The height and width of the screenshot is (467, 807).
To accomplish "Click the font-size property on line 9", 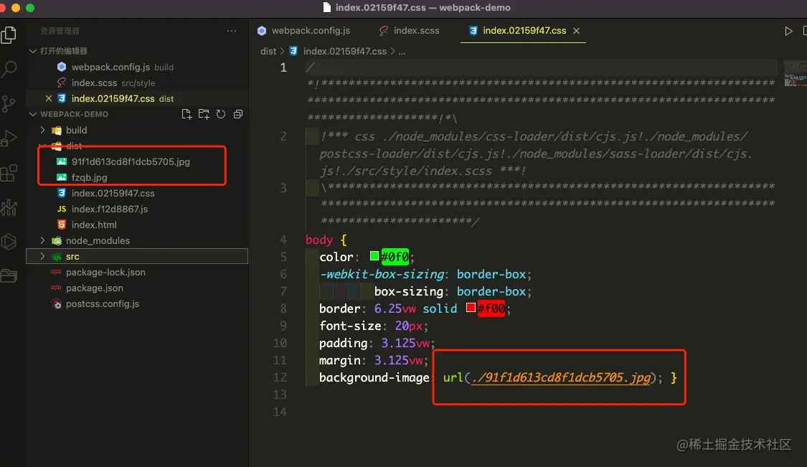I will pos(350,326).
